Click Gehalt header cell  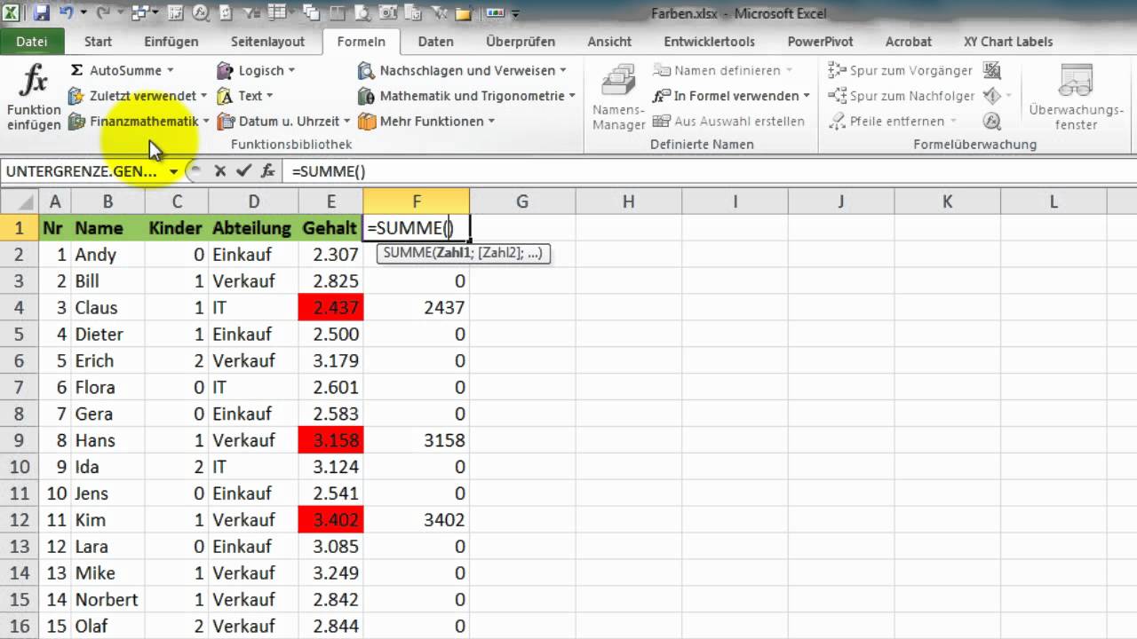click(330, 228)
